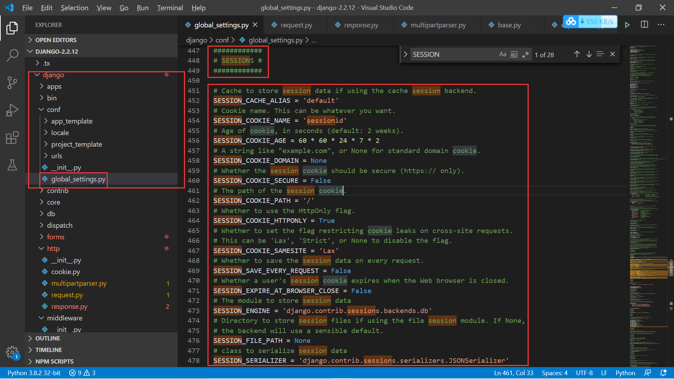Click line number 456 in gutter
The height and width of the screenshot is (379, 674).
[193, 140]
